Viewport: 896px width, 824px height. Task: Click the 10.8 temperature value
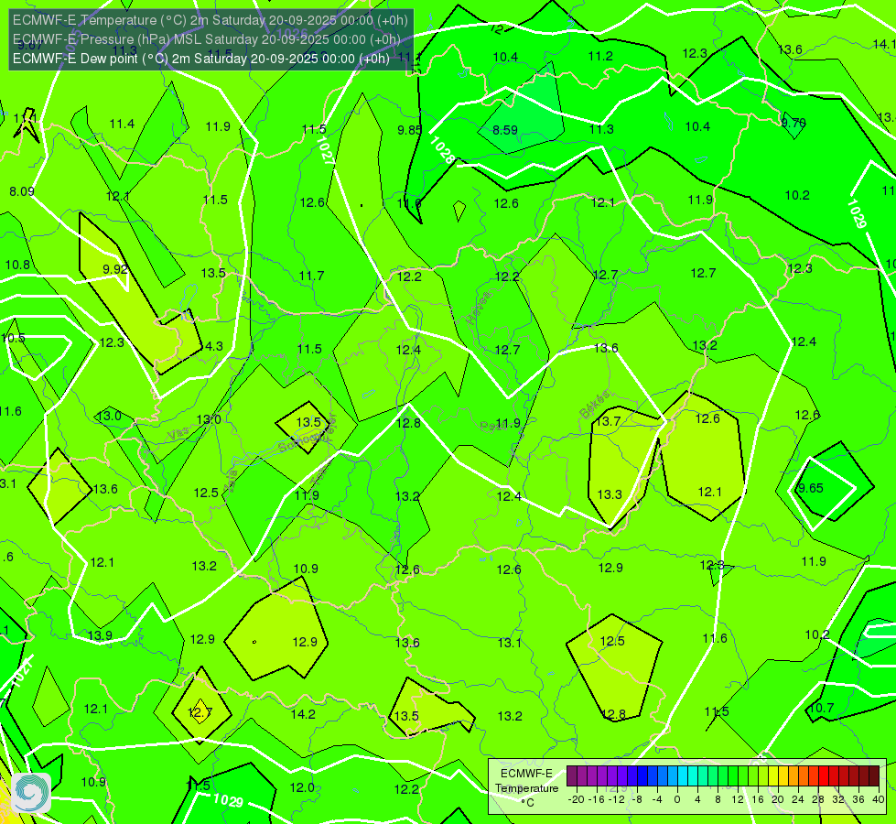click(x=17, y=266)
